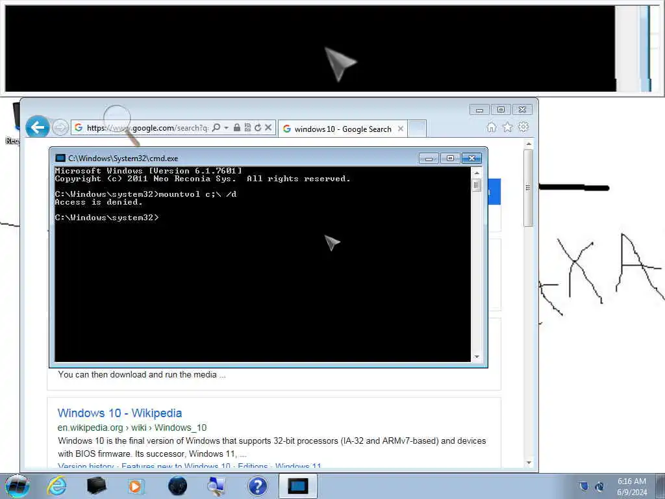The width and height of the screenshot is (665, 499).
Task: Click the shield icon in the system tray
Action: [x=584, y=486]
